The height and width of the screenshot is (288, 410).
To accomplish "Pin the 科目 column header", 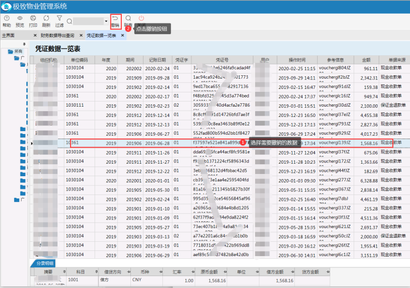I will click(x=96, y=272).
